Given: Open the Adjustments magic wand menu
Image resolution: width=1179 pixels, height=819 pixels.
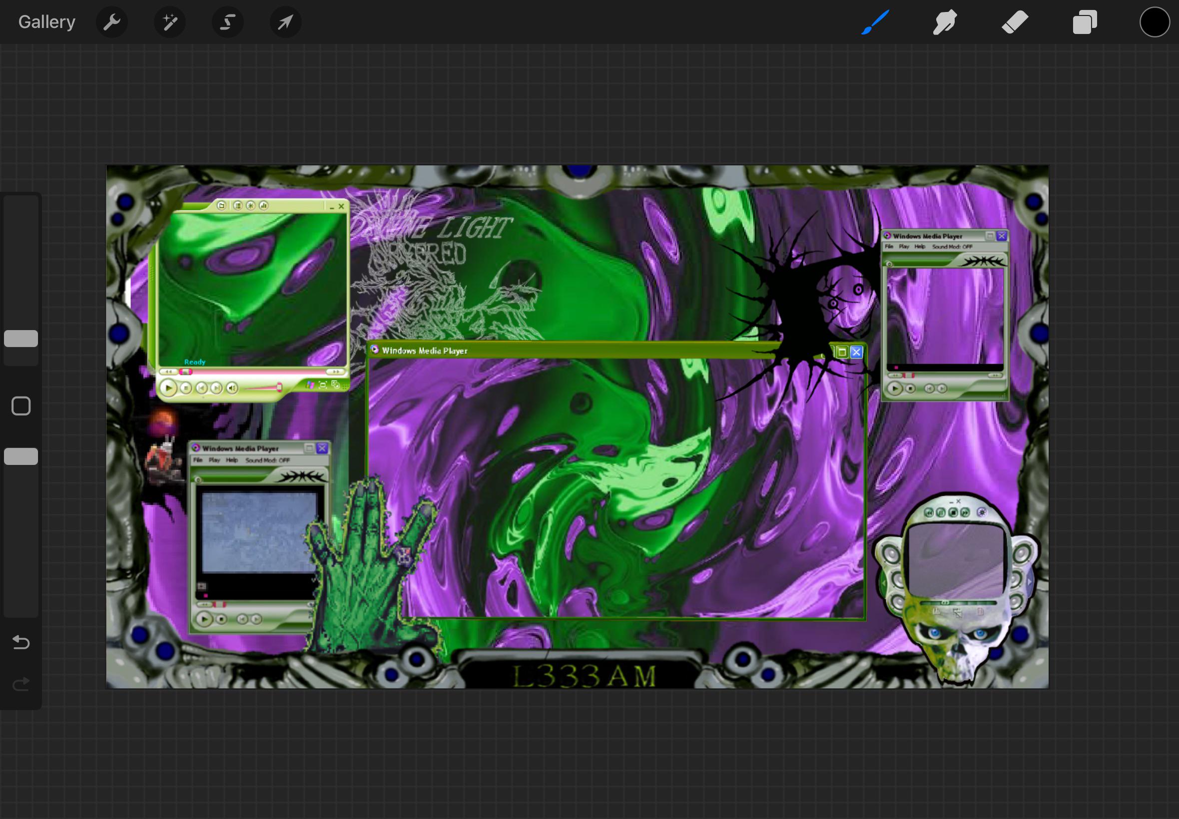Looking at the screenshot, I should tap(170, 21).
